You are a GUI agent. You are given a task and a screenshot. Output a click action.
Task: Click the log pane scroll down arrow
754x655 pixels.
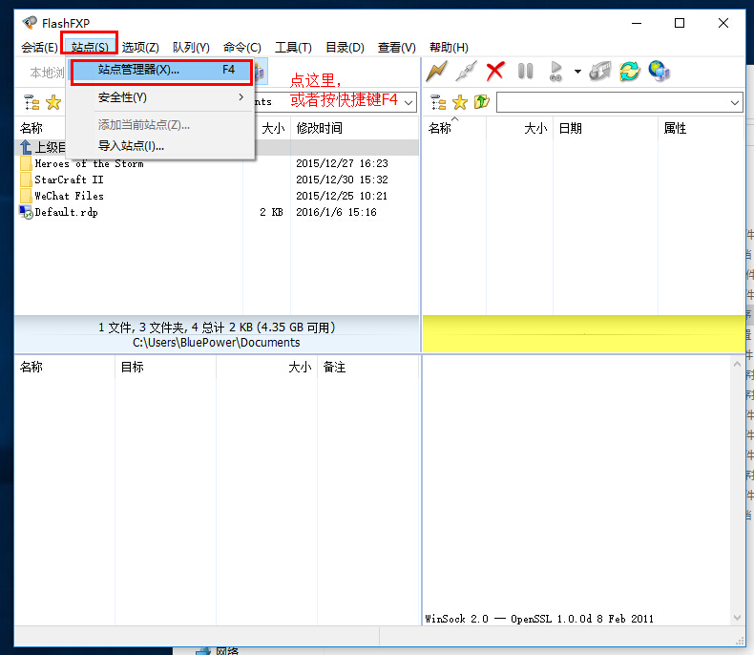pos(737,618)
